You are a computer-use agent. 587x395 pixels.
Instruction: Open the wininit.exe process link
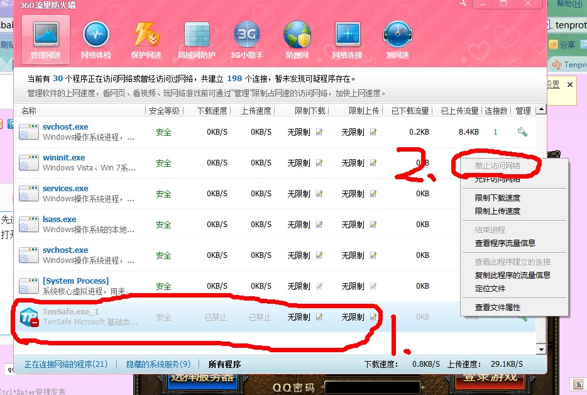tap(64, 157)
